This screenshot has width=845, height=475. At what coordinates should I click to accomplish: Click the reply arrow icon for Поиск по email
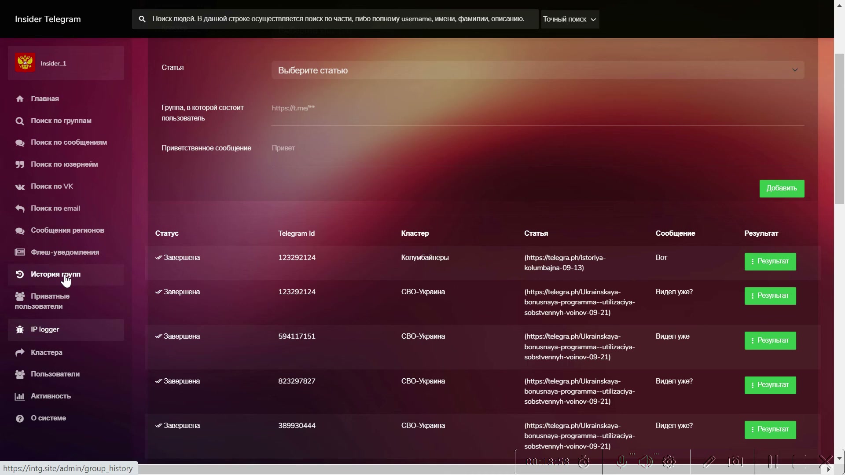20,208
